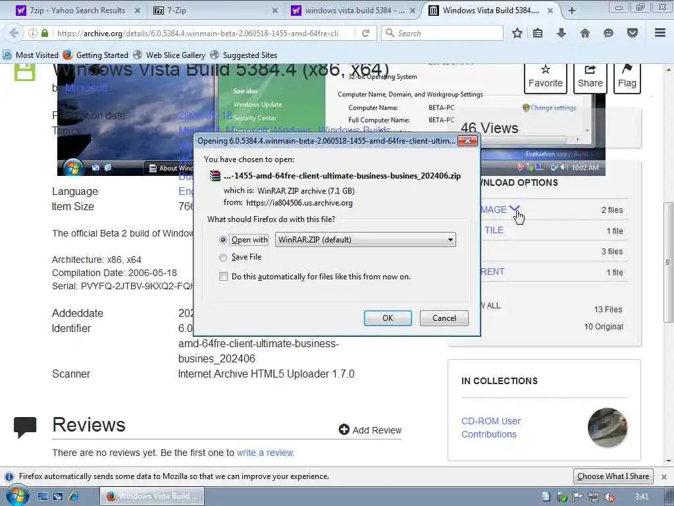Click the green padlock security icon
674x506 pixels.
tap(45, 33)
